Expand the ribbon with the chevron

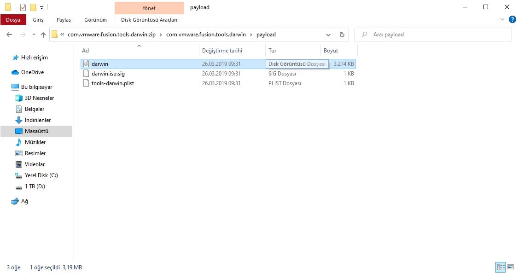502,19
